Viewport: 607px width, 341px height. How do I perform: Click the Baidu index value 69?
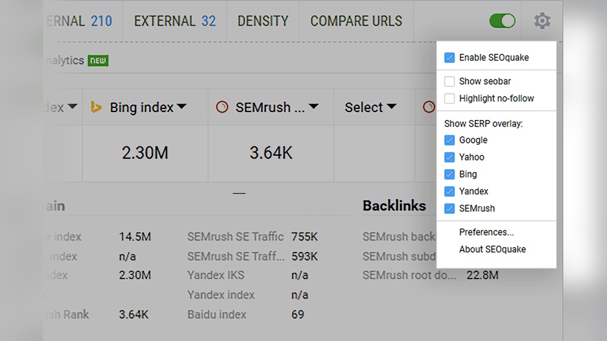click(297, 315)
